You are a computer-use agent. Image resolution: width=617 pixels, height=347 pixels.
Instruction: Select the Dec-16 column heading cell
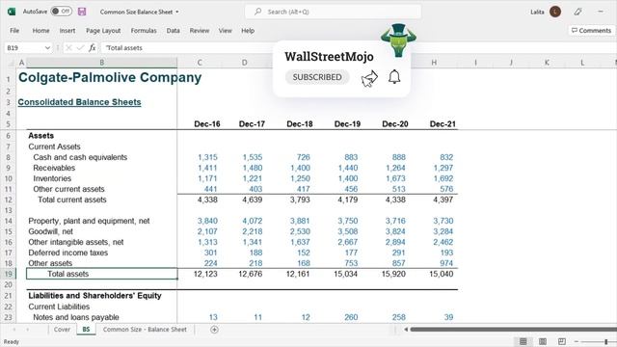(x=207, y=124)
